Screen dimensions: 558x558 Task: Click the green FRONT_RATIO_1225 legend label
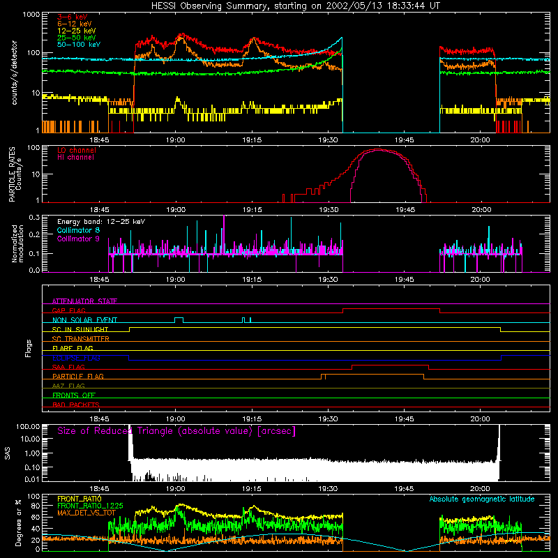point(90,506)
